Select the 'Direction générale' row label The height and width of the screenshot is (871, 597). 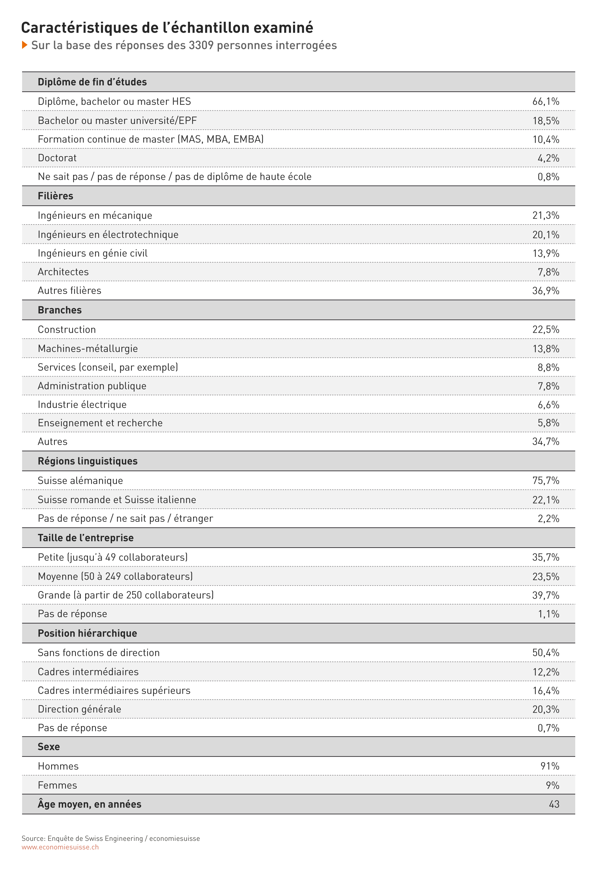point(80,709)
